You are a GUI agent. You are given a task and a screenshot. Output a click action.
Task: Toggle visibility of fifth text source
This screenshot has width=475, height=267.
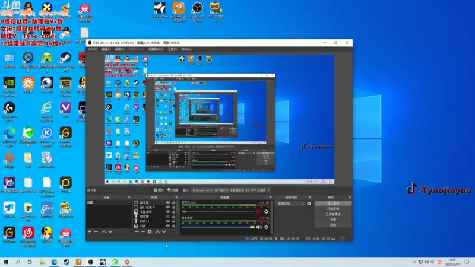pos(168,221)
